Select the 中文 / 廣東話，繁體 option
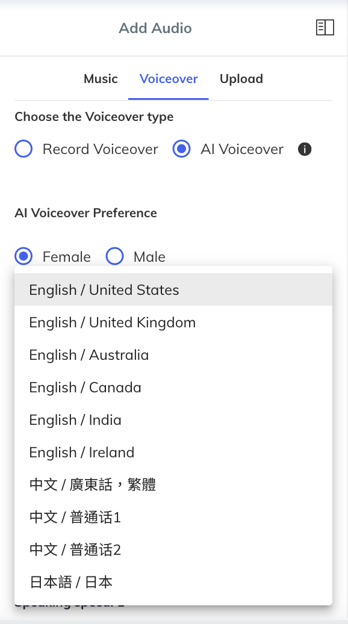 click(93, 484)
